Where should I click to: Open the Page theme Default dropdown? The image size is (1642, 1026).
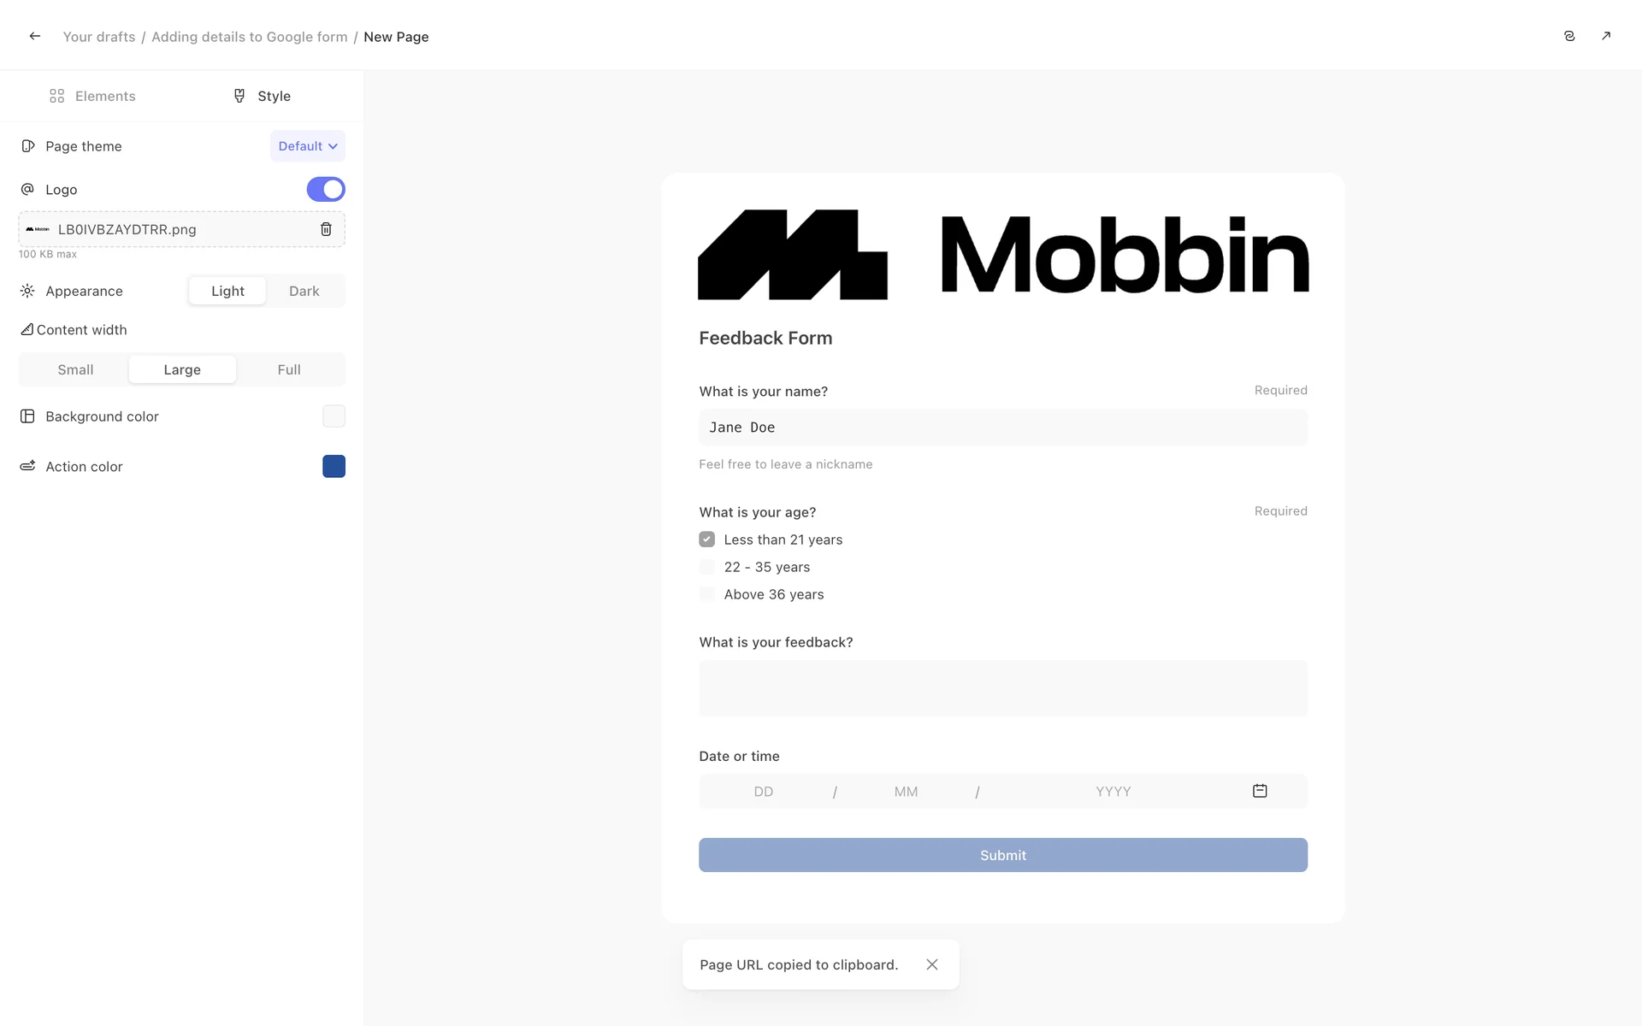tap(308, 146)
